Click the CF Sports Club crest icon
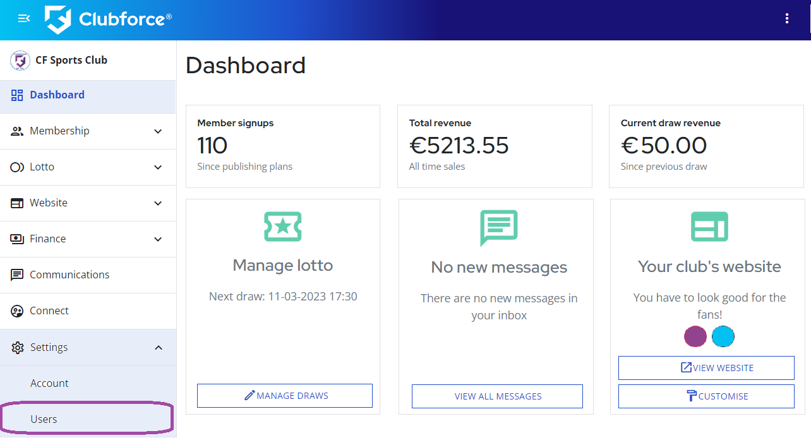Screen dimensions: 811x438 point(20,61)
